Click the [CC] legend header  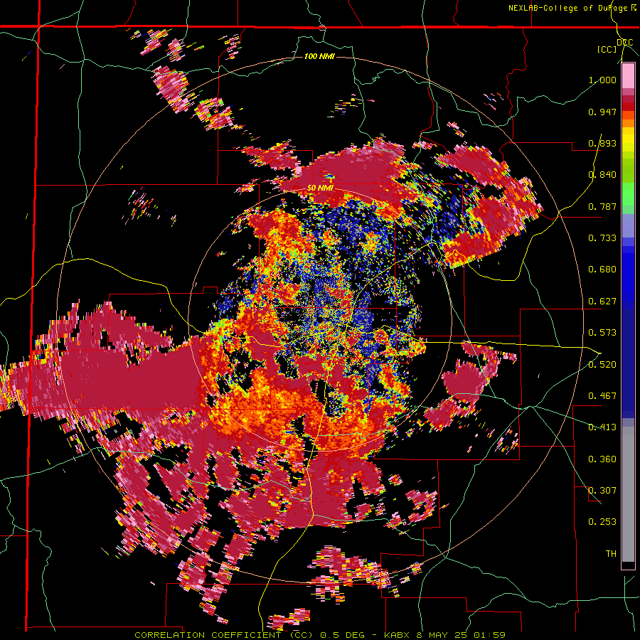(x=607, y=49)
